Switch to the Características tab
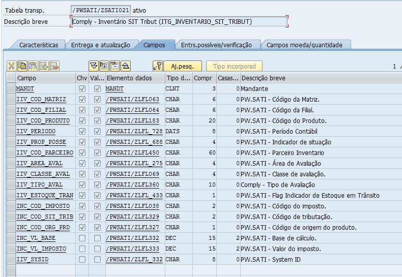 (39, 45)
